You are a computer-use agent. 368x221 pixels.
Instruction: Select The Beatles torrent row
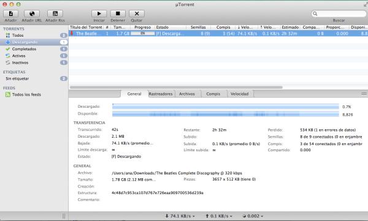(x=218, y=34)
